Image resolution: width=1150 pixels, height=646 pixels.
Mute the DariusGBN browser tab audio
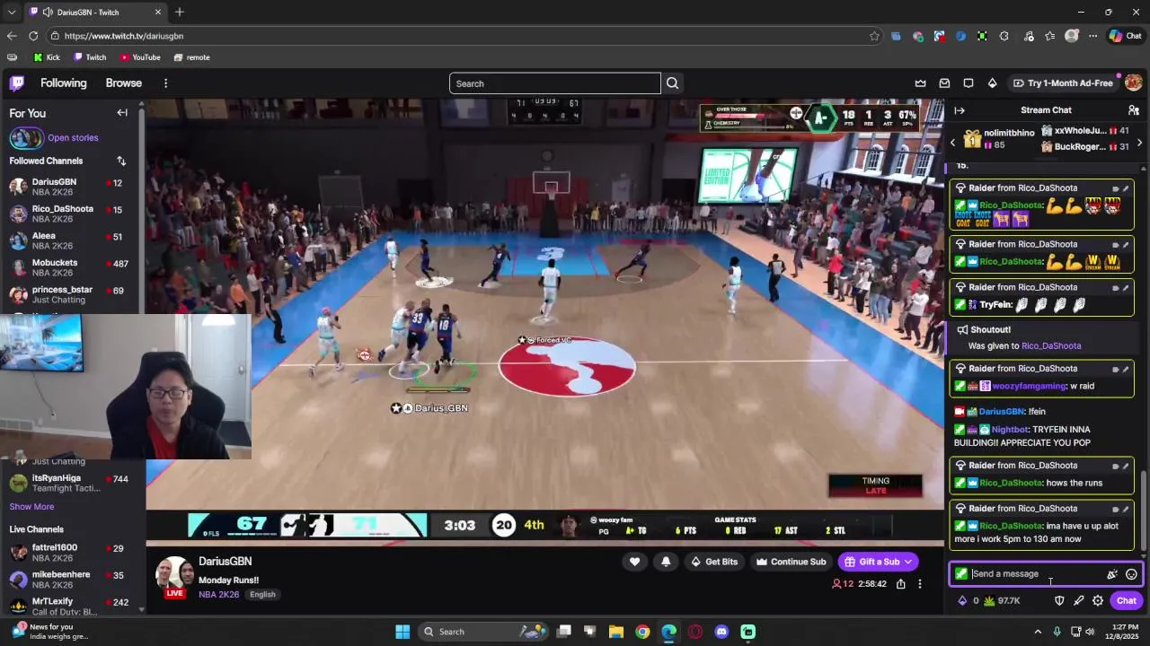pos(47,13)
